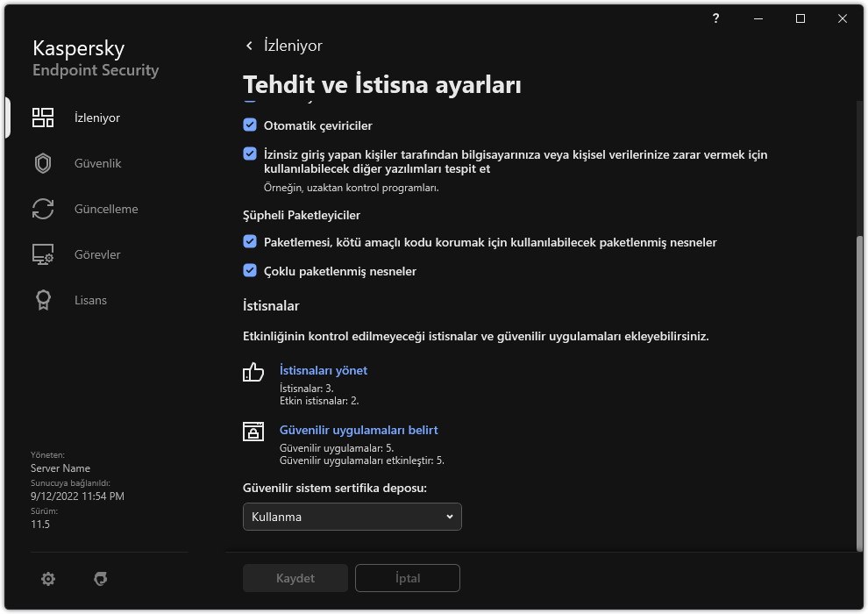Open the Güvenilir uygulamaları belirt link
The width and height of the screenshot is (868, 614).
pos(358,430)
